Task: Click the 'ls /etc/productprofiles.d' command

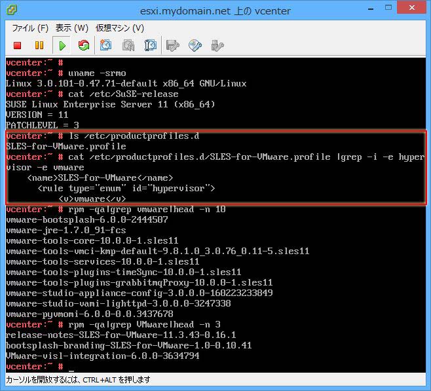Action: (134, 136)
